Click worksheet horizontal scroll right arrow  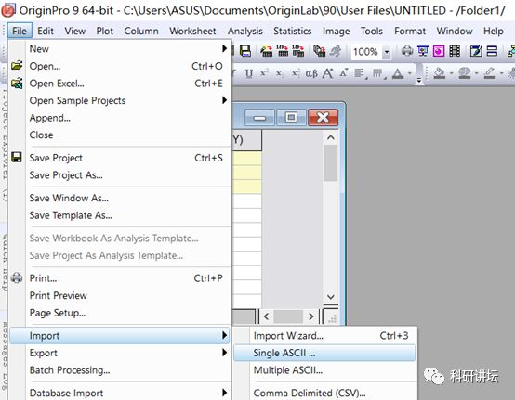coord(311,316)
